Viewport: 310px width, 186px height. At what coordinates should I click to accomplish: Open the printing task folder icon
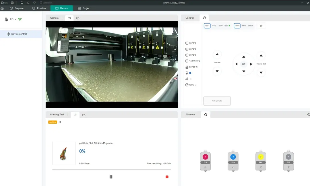pos(84,115)
